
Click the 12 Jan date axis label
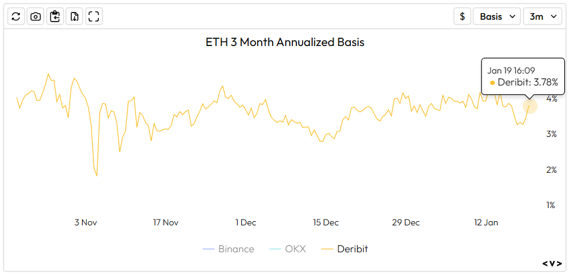coord(486,222)
